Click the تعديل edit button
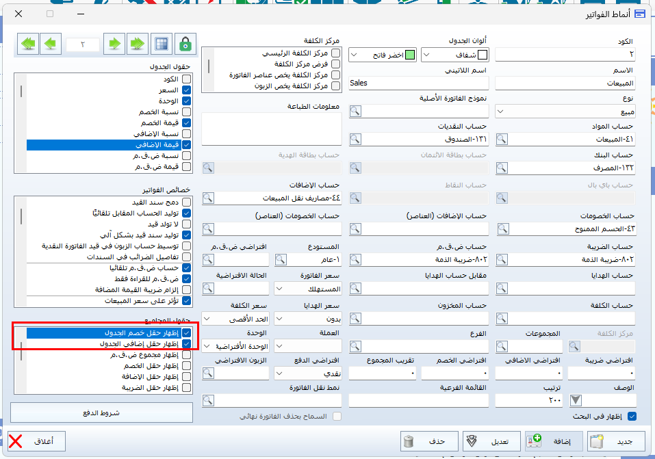Screen dimensions: 655x459 tap(491, 441)
